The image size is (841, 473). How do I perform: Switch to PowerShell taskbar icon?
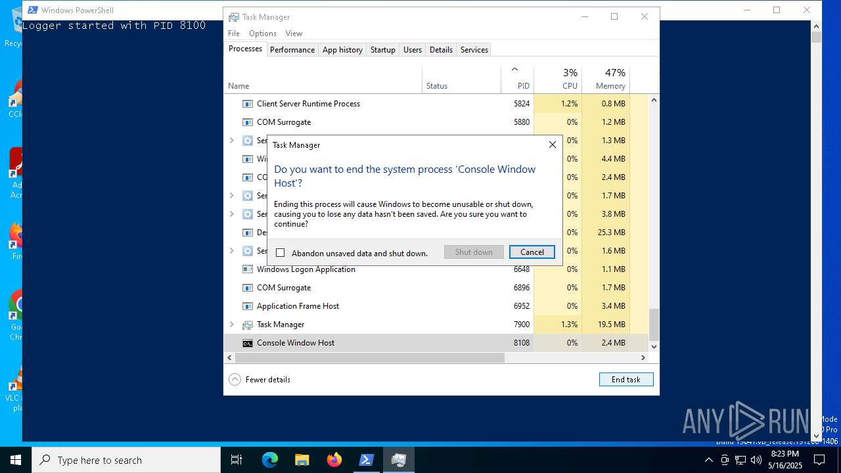pos(367,460)
